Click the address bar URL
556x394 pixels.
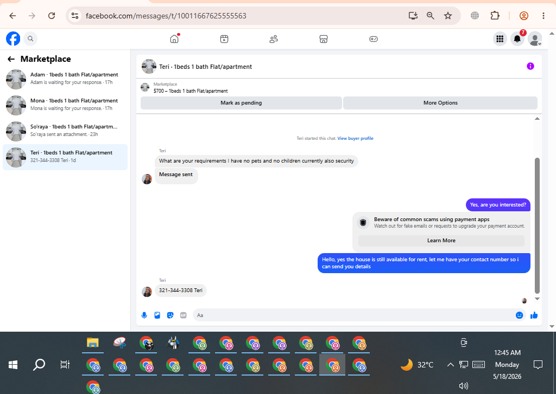point(166,16)
